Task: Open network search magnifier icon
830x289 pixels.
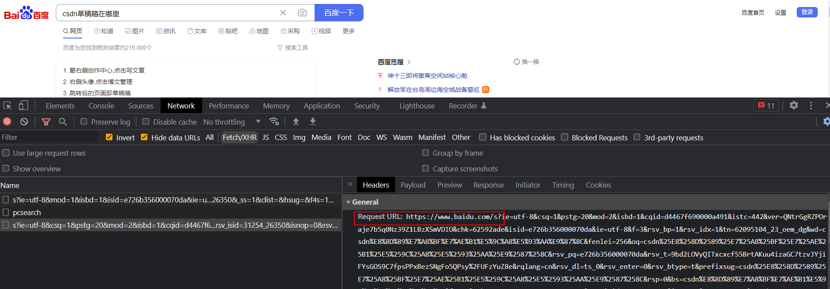Action: pyautogui.click(x=63, y=122)
